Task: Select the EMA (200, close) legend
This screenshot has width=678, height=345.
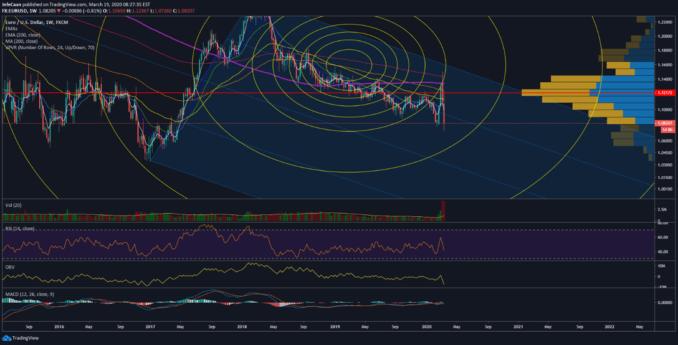Action: tap(22, 35)
